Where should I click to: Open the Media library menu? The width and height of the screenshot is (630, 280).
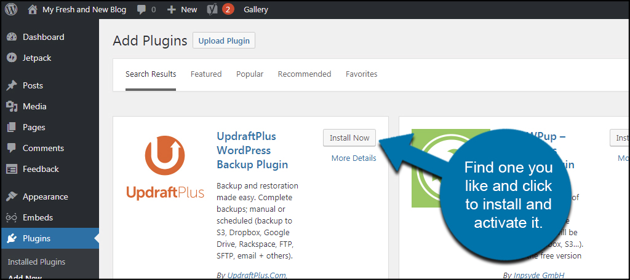(x=34, y=106)
